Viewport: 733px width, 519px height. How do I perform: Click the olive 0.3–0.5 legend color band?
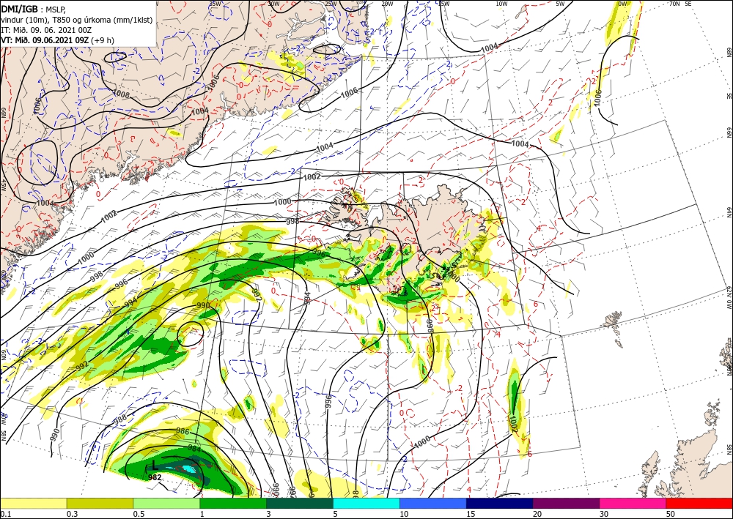tap(100, 503)
